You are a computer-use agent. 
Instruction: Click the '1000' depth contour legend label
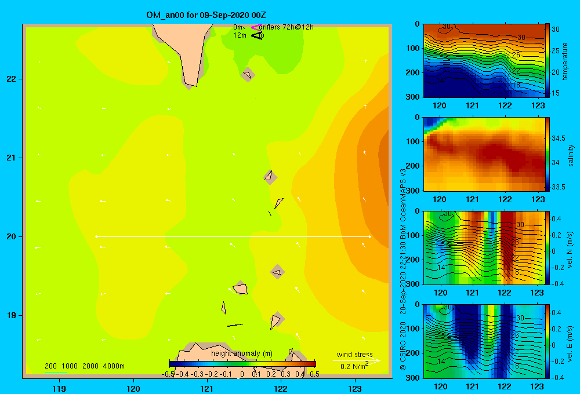(70, 366)
